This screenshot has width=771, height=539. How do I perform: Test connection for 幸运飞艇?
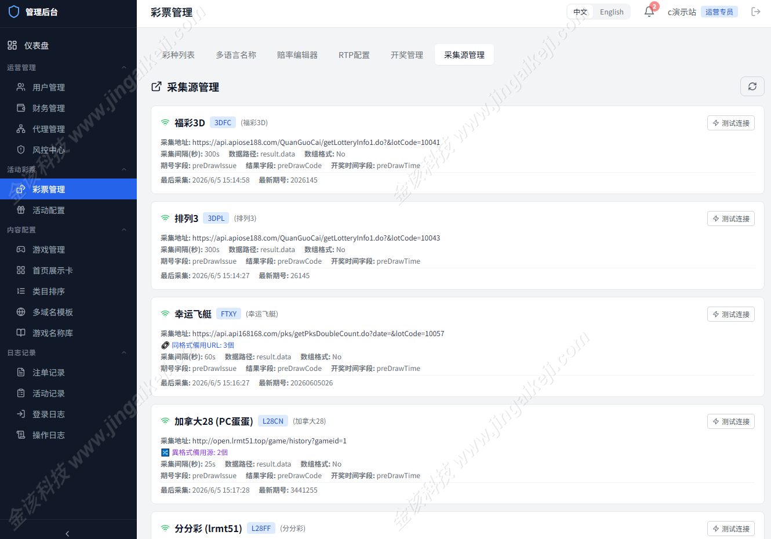(731, 314)
